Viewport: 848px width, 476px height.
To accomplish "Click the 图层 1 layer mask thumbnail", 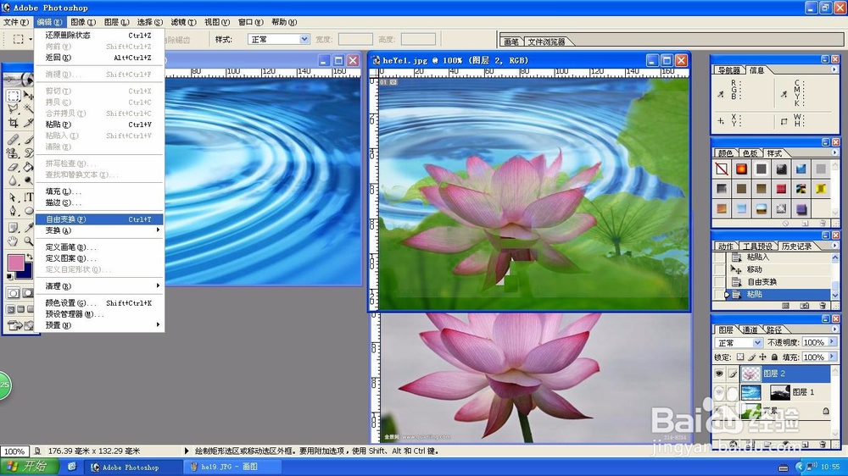I will coord(780,392).
